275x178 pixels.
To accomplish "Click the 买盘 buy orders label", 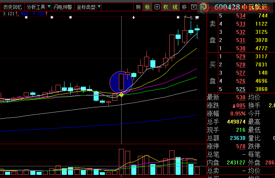I will (x=212, y=73).
